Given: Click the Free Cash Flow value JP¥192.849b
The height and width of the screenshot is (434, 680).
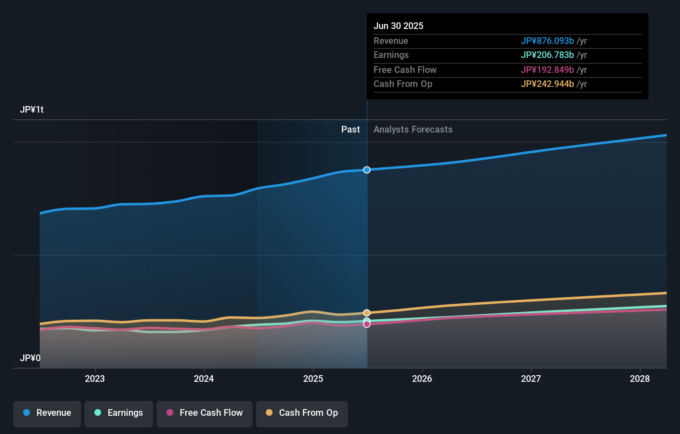Looking at the screenshot, I should [x=547, y=70].
